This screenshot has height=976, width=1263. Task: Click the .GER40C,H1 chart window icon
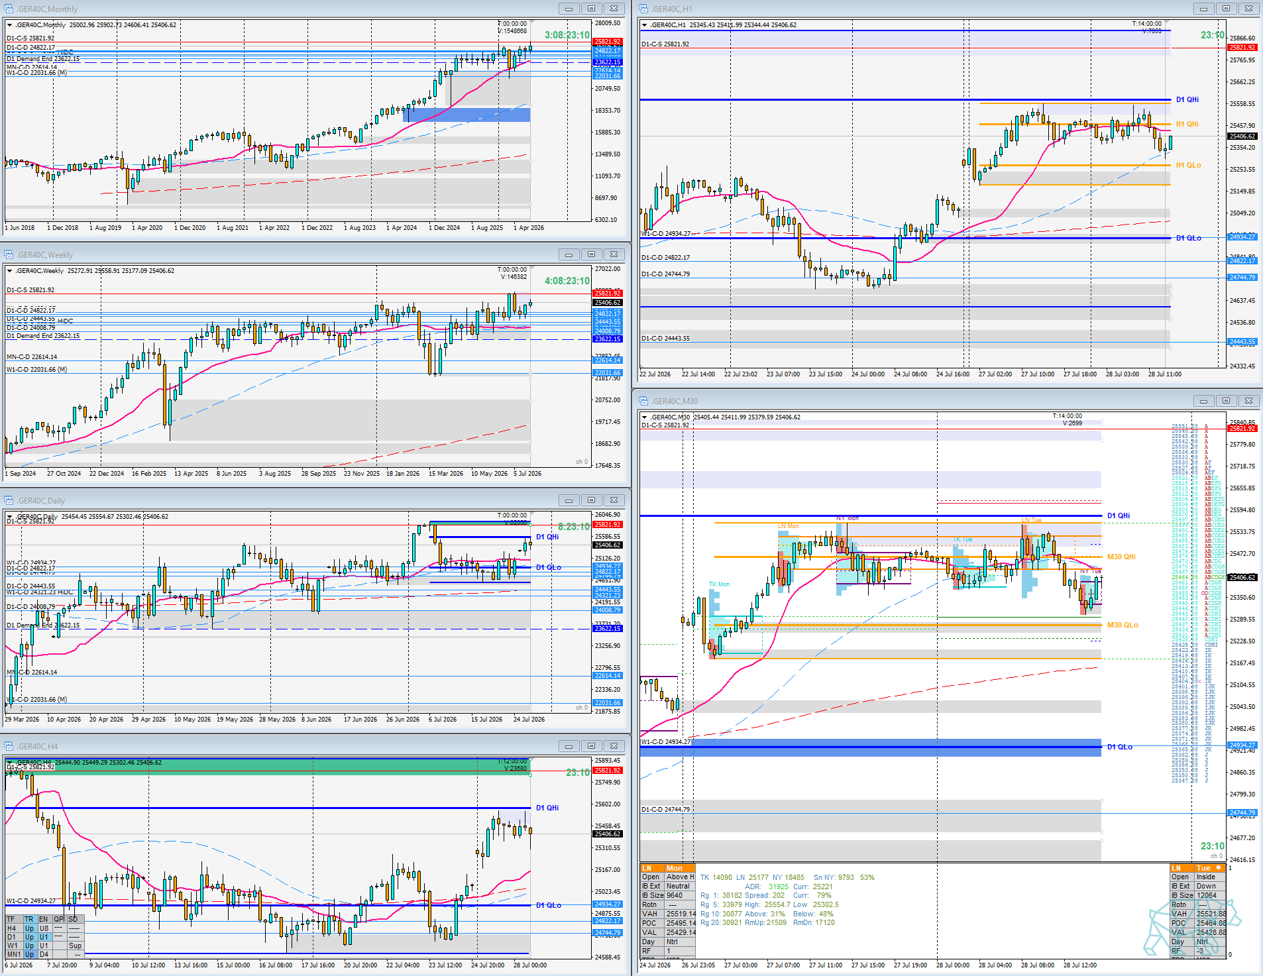pyautogui.click(x=643, y=9)
